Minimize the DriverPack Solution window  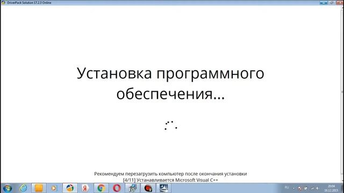(x=324, y=3)
